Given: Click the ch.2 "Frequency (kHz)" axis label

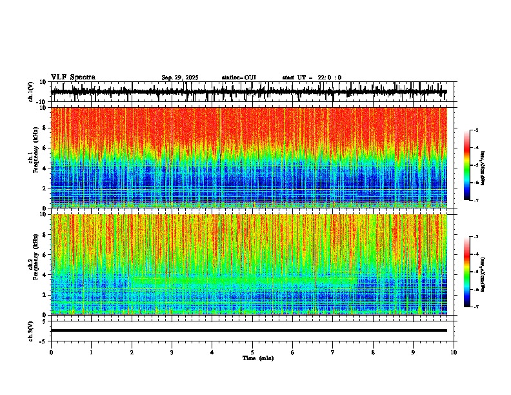Looking at the screenshot, I should pos(35,257).
